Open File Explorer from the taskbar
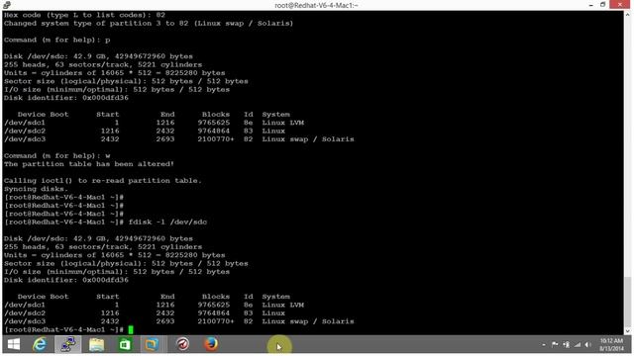Image resolution: width=634 pixels, height=356 pixels. (x=96, y=344)
